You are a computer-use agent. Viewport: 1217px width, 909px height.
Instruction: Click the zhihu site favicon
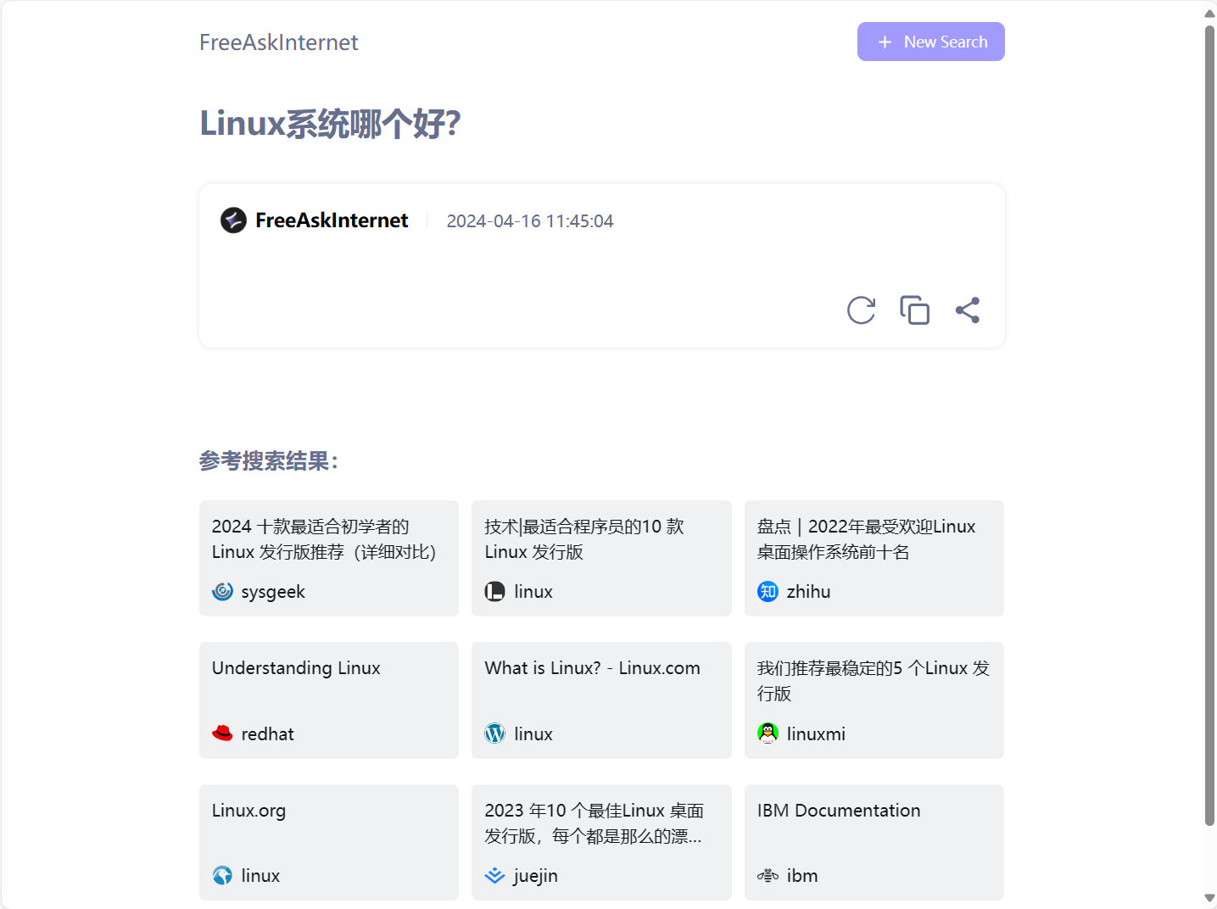point(768,592)
